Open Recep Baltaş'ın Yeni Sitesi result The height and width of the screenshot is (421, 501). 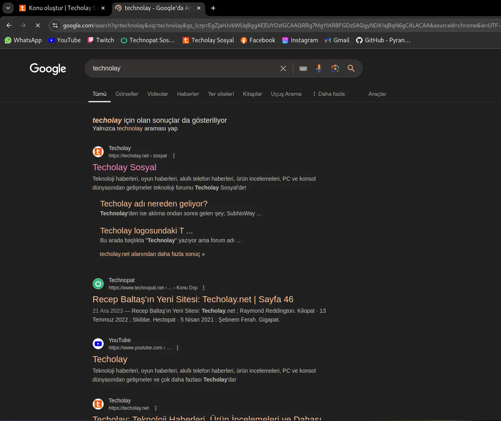[193, 299]
